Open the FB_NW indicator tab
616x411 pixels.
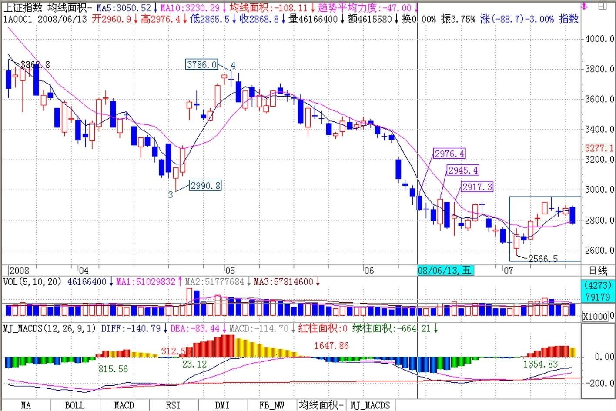coord(271,405)
